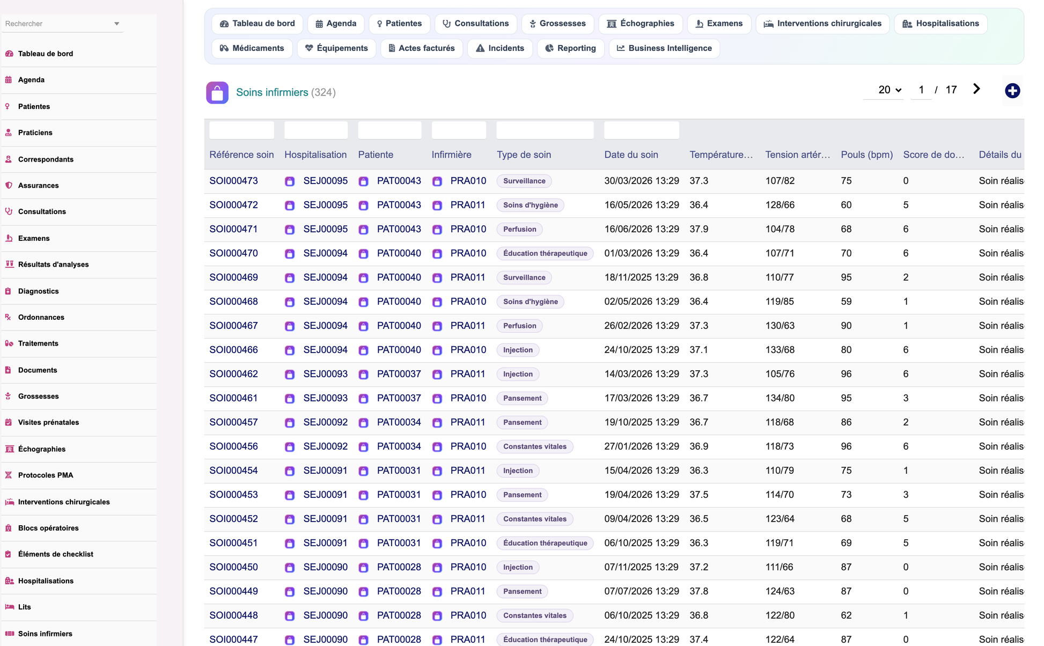1044x646 pixels.
Task: Focus the Rechercher search field
Action: tap(56, 24)
